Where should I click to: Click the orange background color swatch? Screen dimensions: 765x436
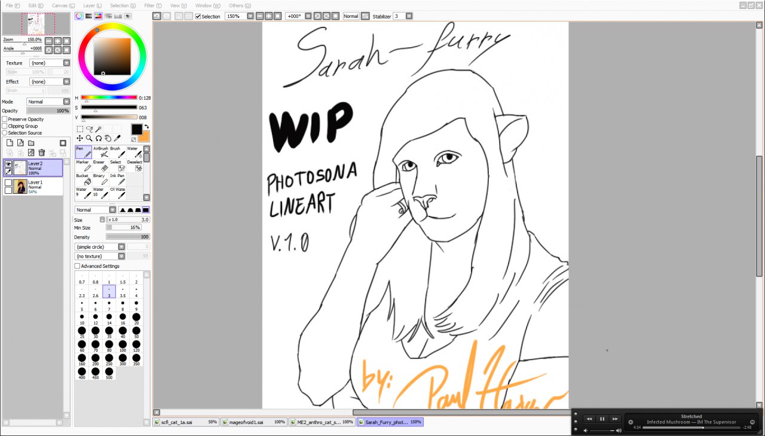pyautogui.click(x=143, y=136)
